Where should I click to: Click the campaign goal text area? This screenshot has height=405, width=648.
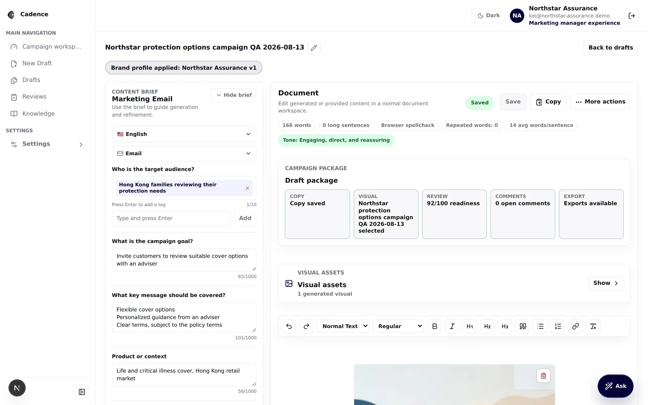(x=184, y=260)
